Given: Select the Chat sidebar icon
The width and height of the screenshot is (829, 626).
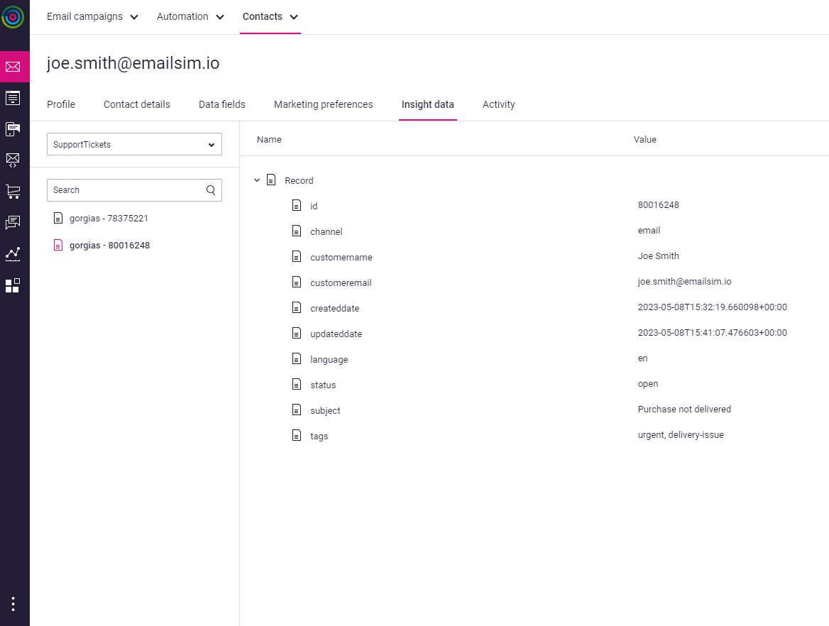Looking at the screenshot, I should click(x=14, y=222).
